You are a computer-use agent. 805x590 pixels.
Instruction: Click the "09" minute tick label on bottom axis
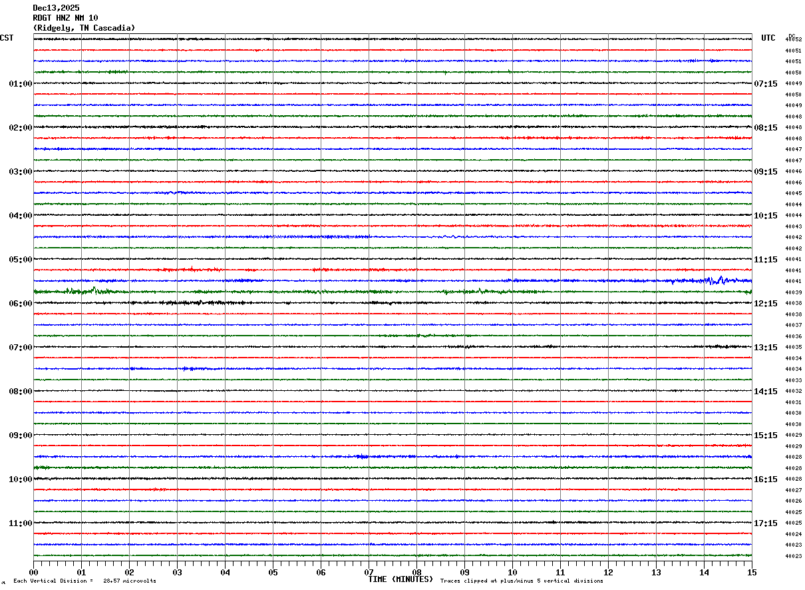[x=464, y=572]
